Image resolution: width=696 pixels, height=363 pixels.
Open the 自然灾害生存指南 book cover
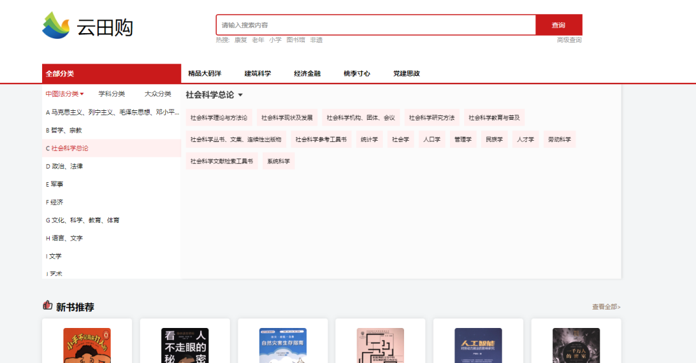coord(282,345)
